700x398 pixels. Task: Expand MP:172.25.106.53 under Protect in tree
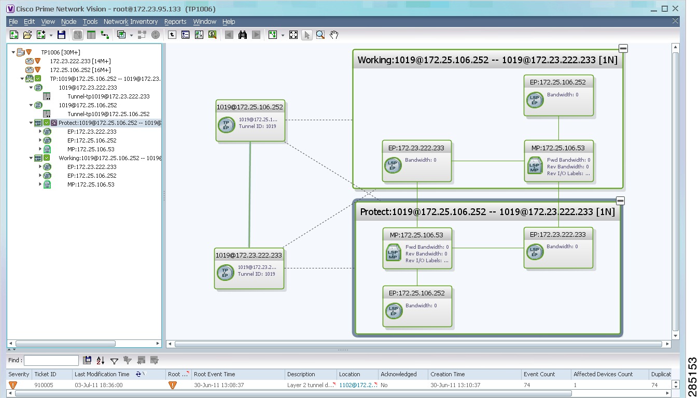[40, 149]
